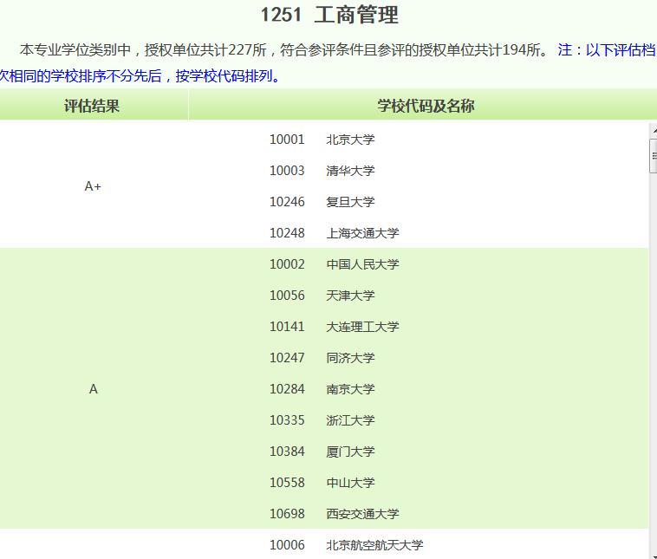Viewport: 657px width, 559px height.
Task: Select 复旦大学 in the list
Action: click(350, 202)
